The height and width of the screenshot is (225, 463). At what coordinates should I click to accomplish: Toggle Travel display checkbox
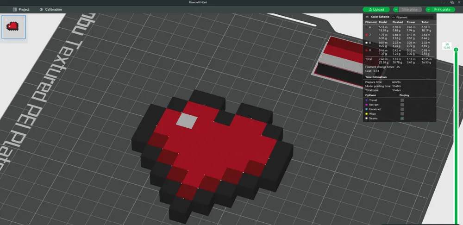402,100
